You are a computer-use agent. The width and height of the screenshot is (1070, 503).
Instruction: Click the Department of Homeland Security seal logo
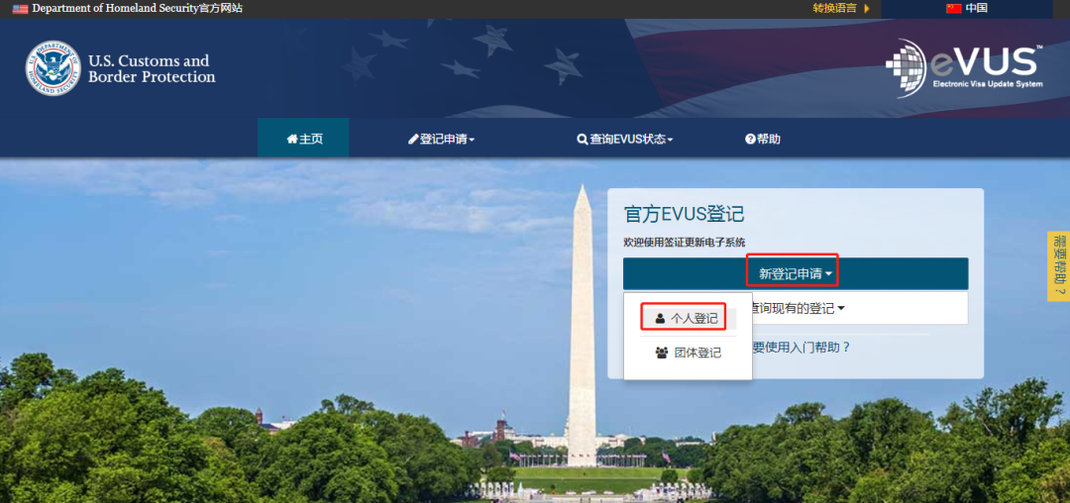tap(53, 68)
